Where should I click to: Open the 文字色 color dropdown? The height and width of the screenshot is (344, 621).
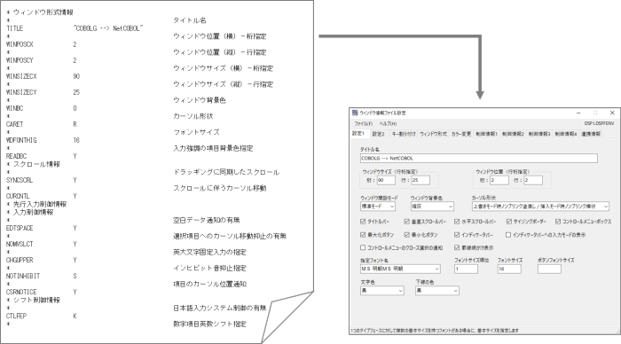coord(381,291)
